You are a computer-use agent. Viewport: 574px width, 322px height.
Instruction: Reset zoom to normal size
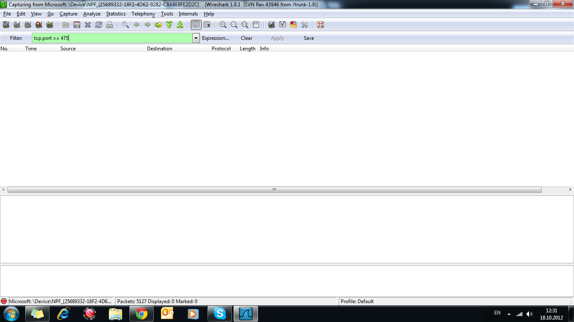245,25
